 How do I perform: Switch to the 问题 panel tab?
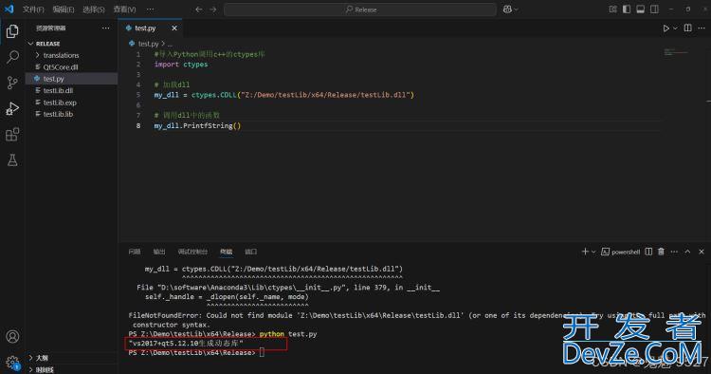tap(135, 252)
